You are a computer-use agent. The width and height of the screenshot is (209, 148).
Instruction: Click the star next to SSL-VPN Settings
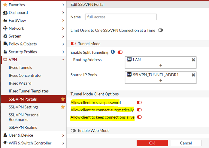pyautogui.click(x=63, y=107)
